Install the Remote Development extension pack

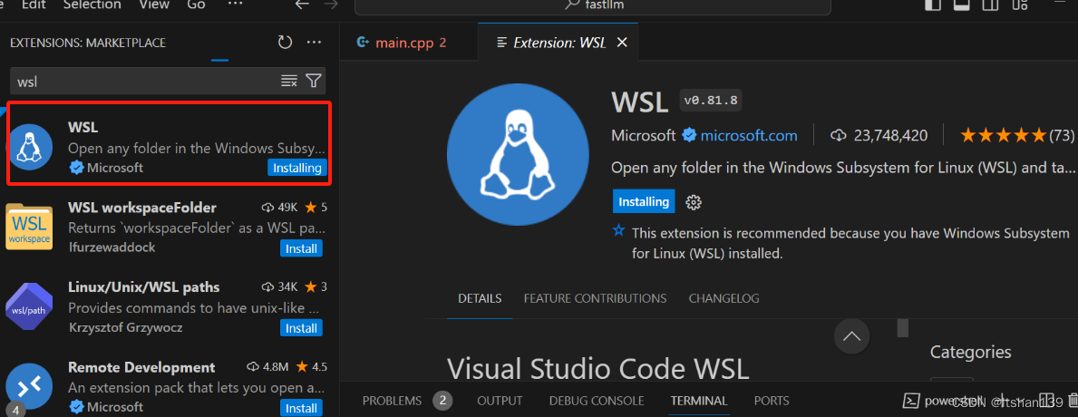click(301, 408)
